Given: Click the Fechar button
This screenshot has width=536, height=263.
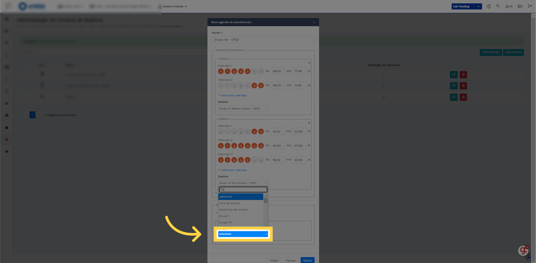Looking at the screenshot, I should pyautogui.click(x=291, y=260).
